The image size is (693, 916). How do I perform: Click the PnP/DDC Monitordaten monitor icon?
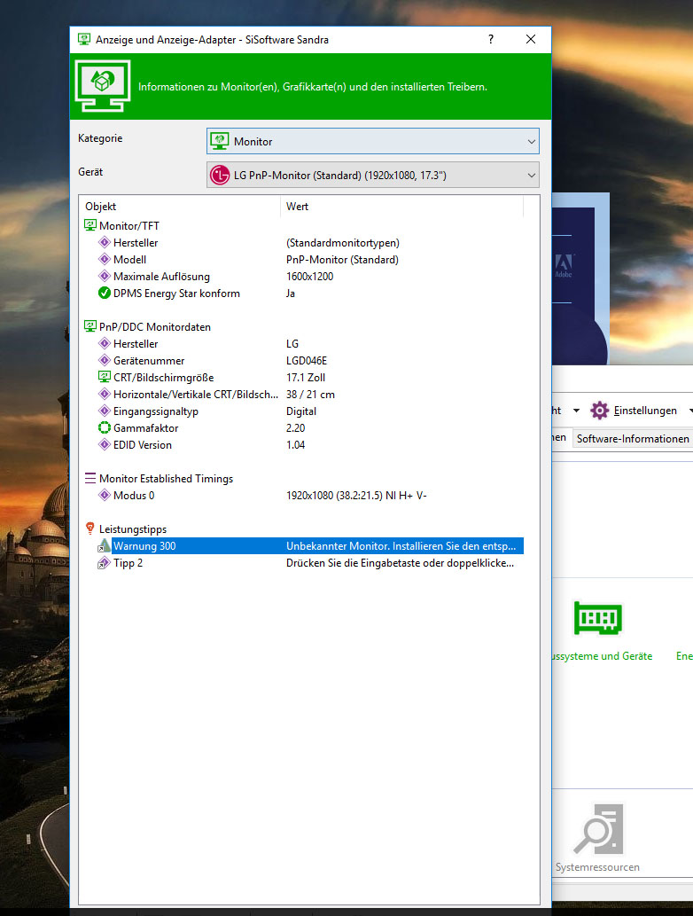(x=90, y=326)
